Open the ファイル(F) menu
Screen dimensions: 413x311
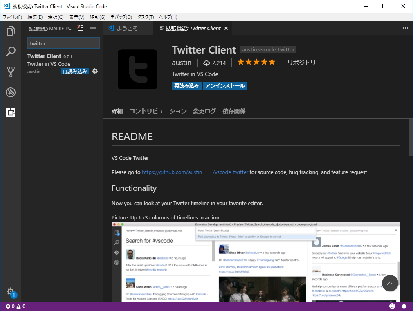(x=12, y=17)
